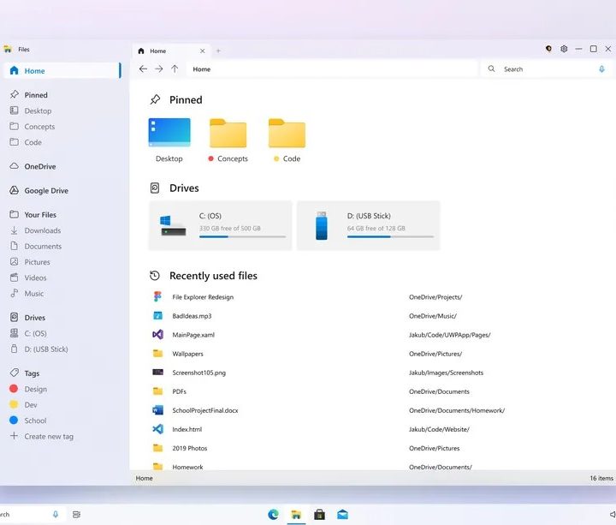The height and width of the screenshot is (525, 616).
Task: Close the Home tab
Action: 203,51
